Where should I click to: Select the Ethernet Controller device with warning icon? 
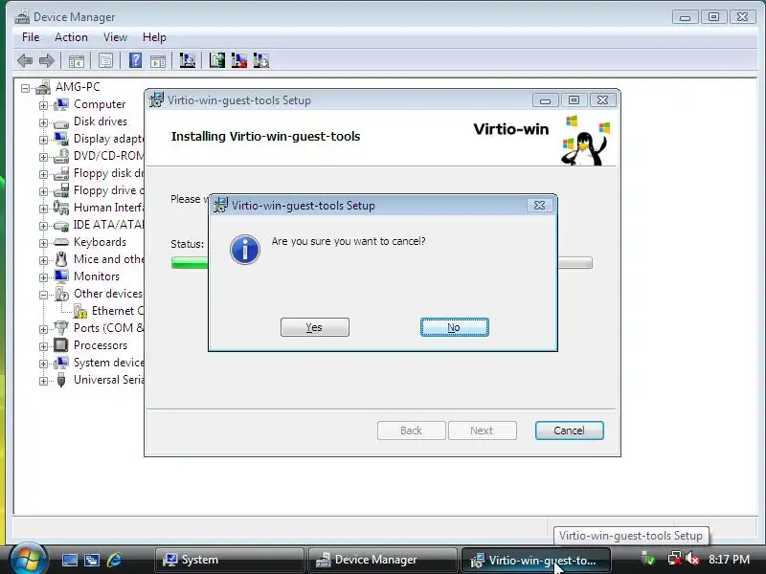coord(108,311)
